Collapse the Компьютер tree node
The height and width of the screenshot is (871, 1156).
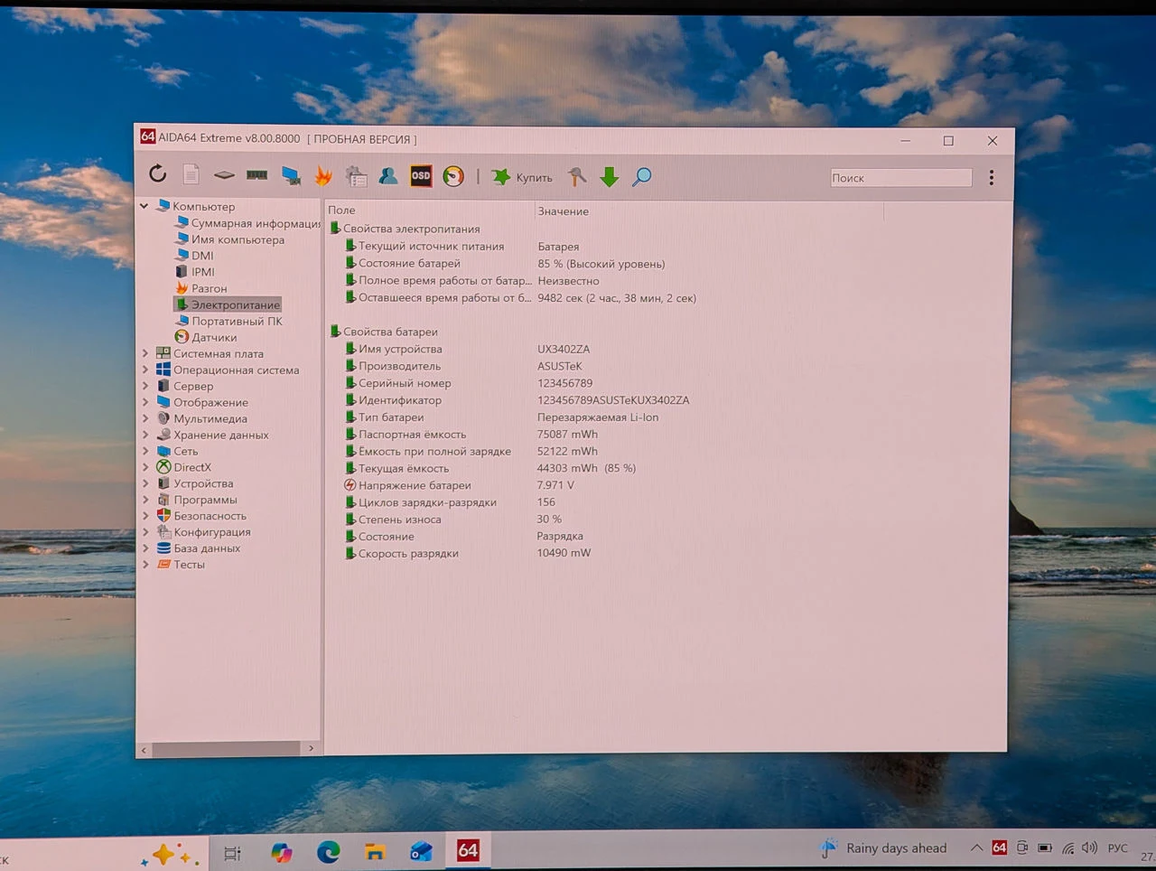pos(144,207)
